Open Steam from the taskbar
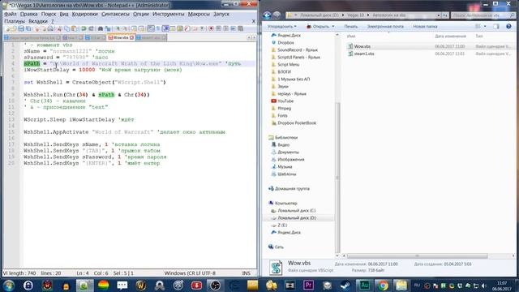Screen dimensions: 519x292 point(345,285)
